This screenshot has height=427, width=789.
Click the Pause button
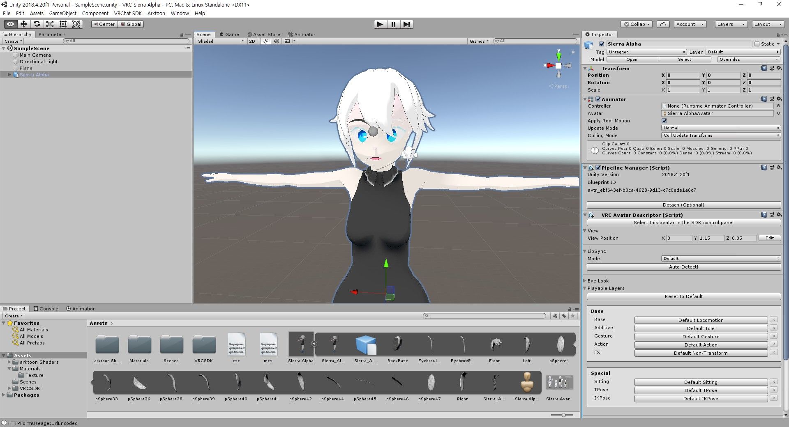coord(393,24)
